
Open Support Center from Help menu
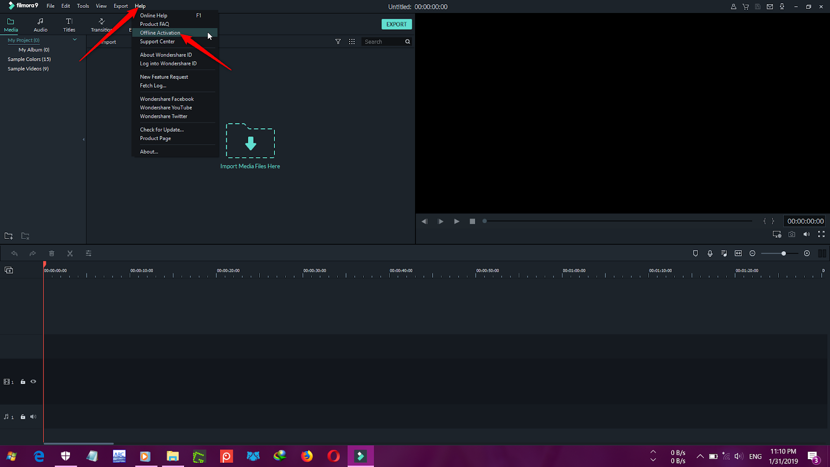[175, 42]
